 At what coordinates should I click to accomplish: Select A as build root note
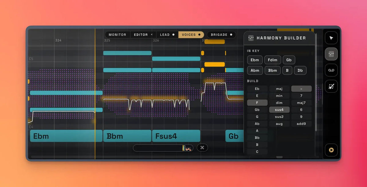pos(257,131)
